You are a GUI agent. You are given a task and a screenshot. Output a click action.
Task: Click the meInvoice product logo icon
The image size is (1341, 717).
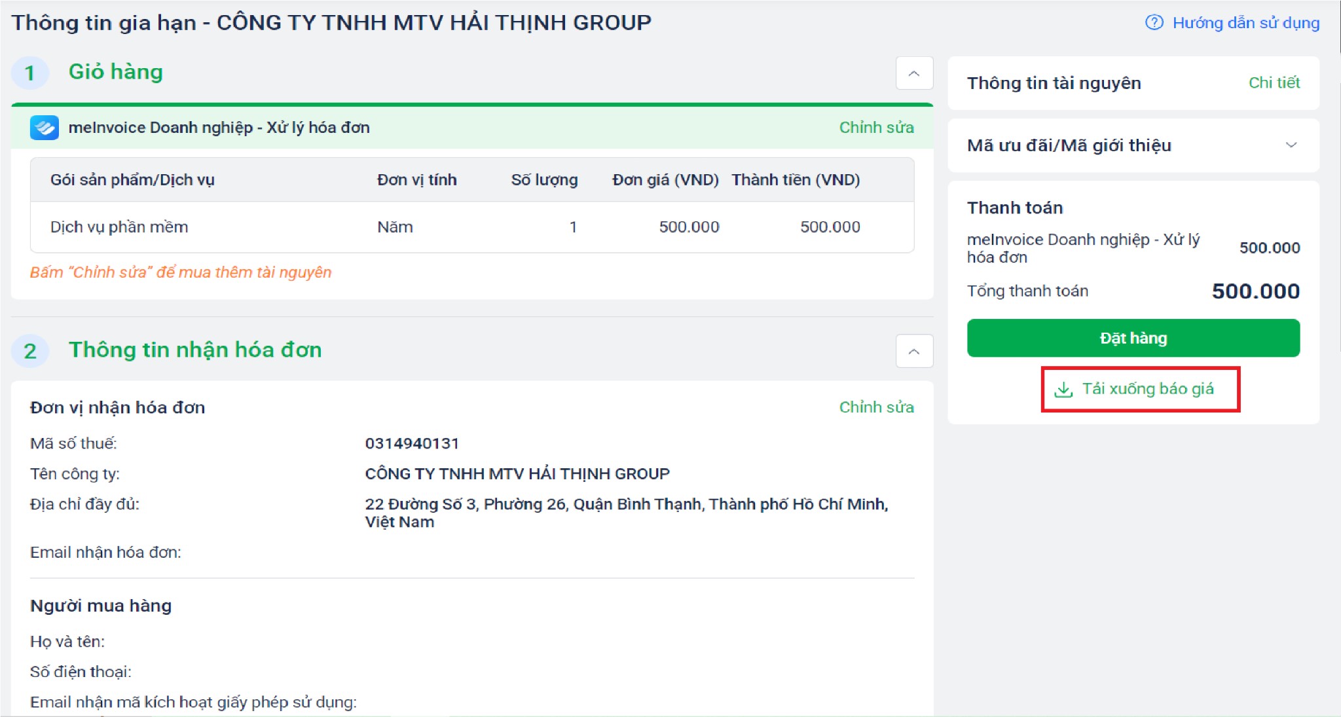pos(45,128)
